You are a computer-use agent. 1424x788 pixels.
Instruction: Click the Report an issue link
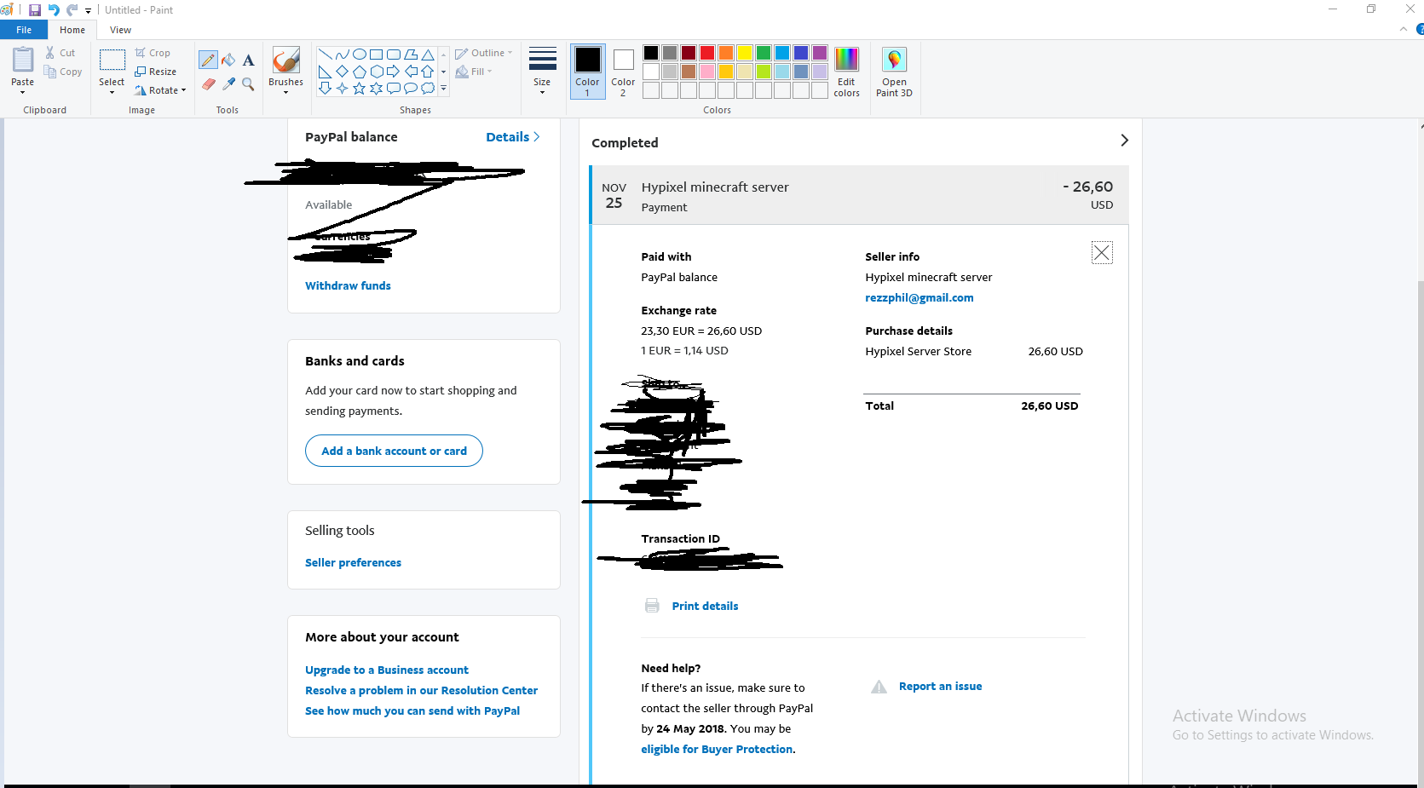coord(940,687)
